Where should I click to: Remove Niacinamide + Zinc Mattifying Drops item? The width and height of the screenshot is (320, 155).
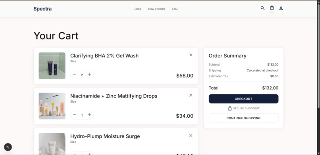click(191, 95)
